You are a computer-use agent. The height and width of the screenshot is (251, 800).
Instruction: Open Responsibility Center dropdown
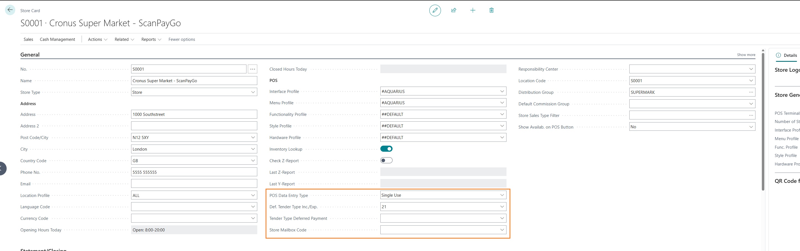click(751, 69)
